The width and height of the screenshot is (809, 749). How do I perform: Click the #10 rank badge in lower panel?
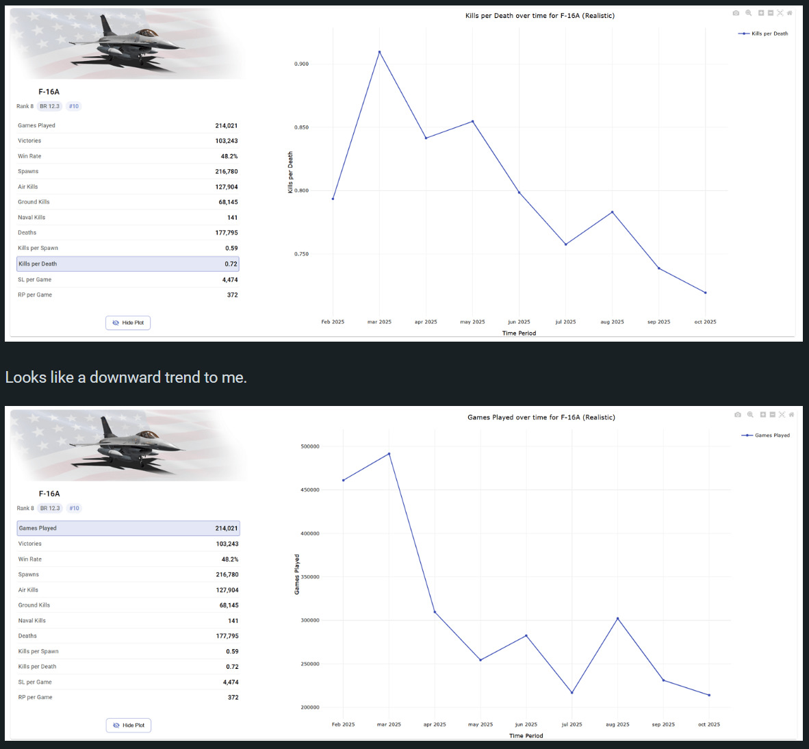tap(74, 508)
